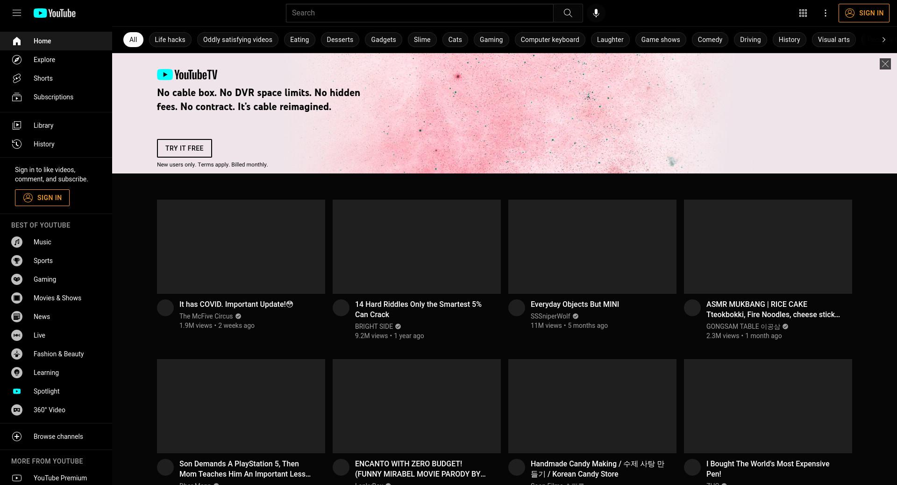Click the sidebar SIGN IN button

pos(42,198)
